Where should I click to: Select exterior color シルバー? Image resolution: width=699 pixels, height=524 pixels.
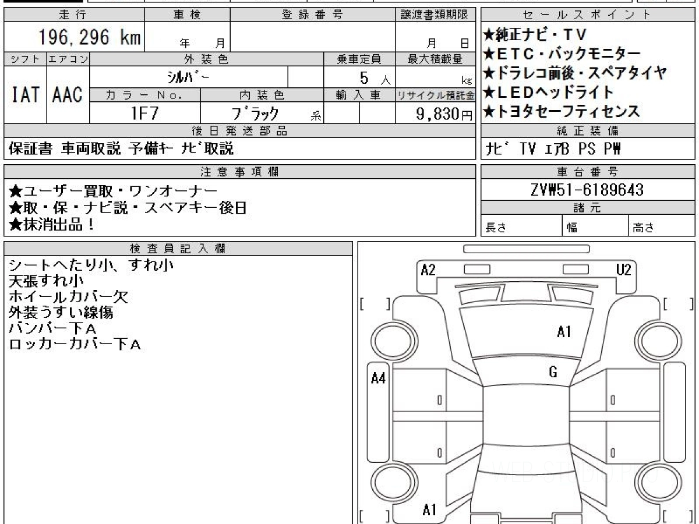[x=189, y=76]
